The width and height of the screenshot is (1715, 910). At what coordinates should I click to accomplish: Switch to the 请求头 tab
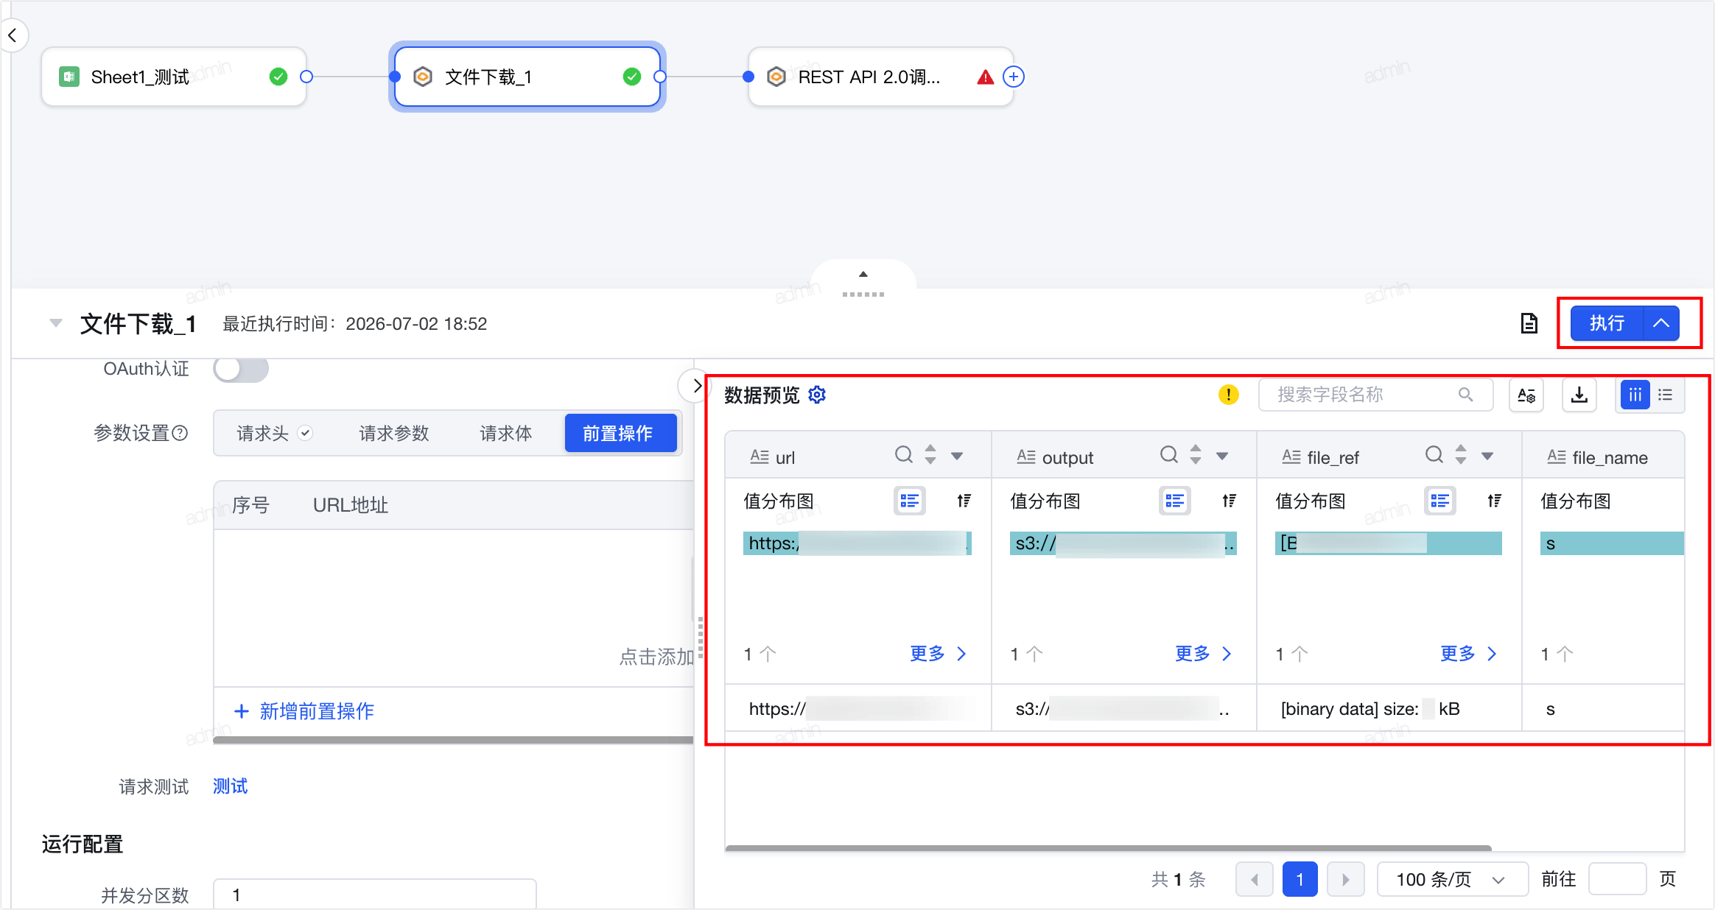click(274, 433)
